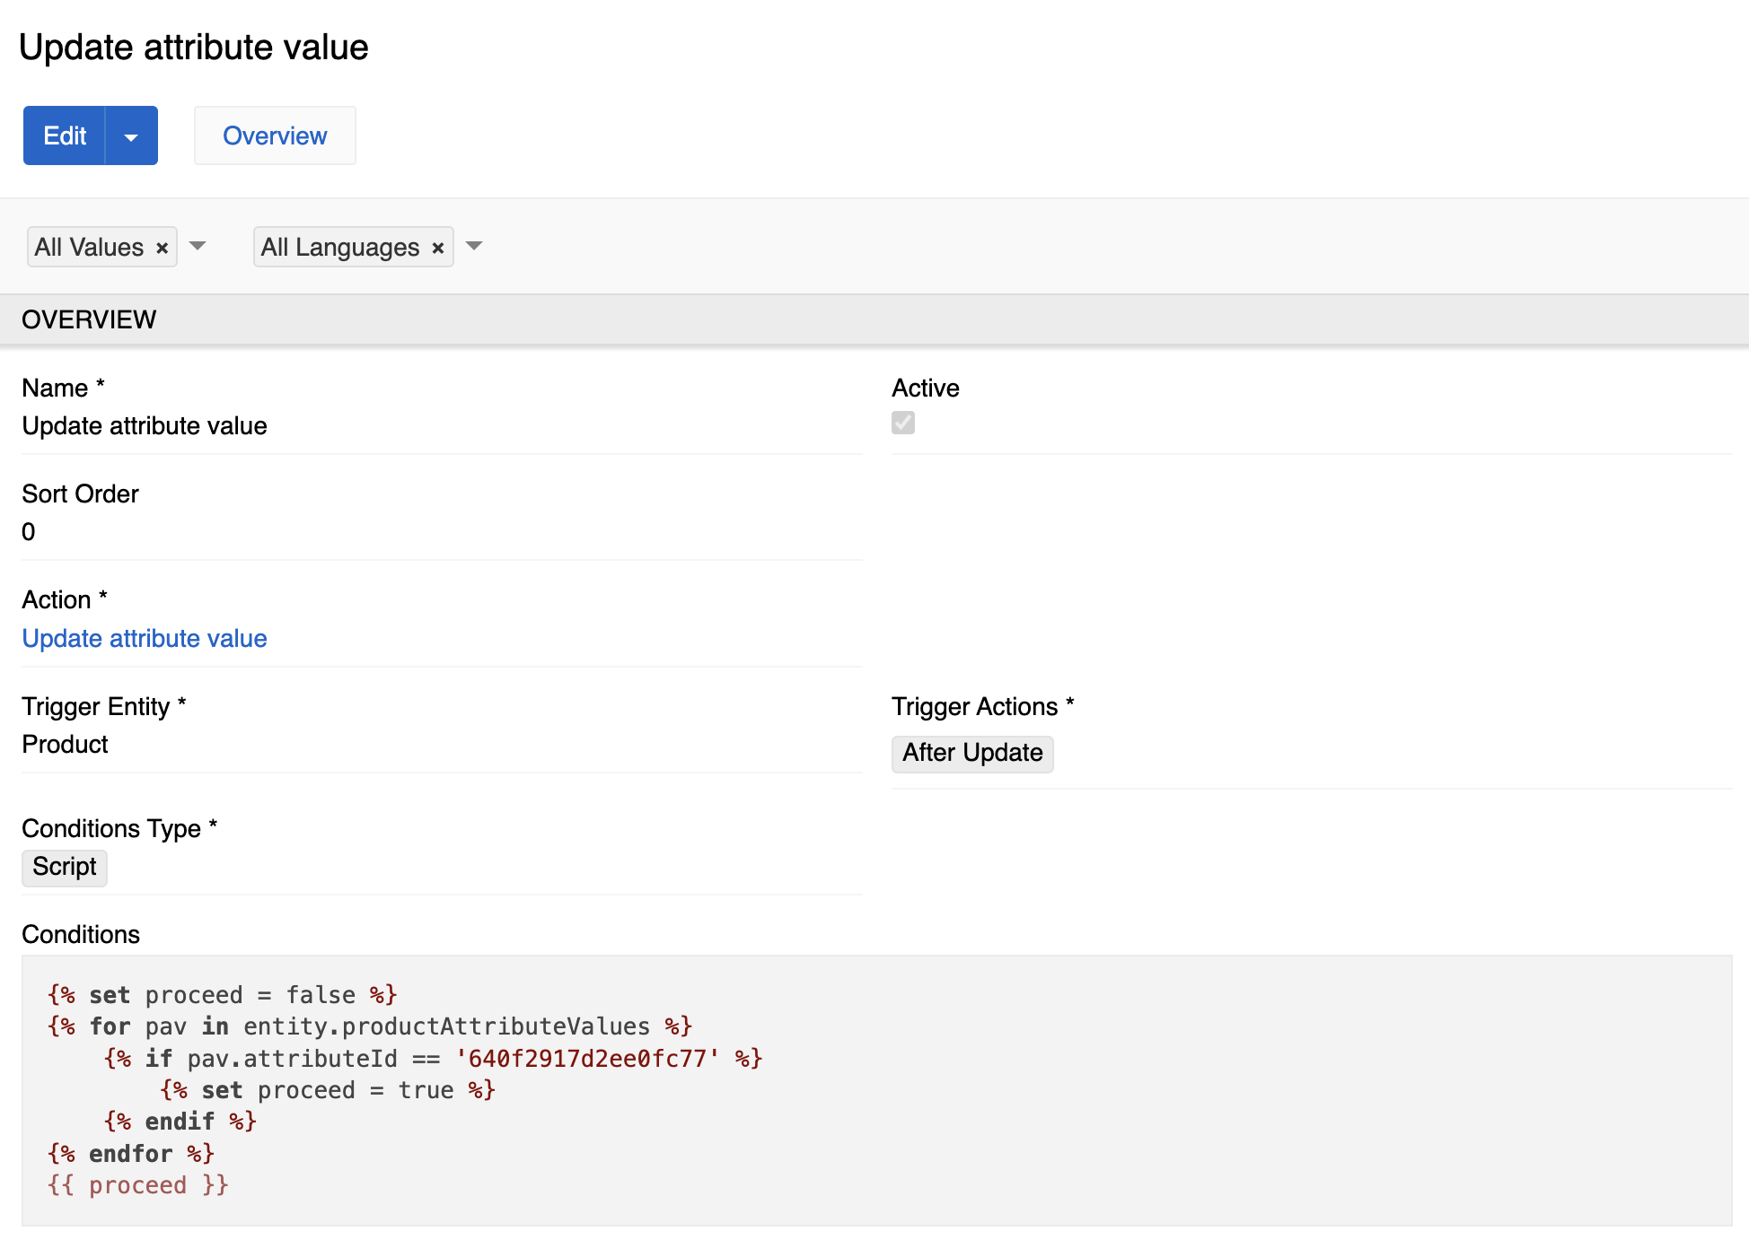Click the attribute ID string in the script
This screenshot has height=1240, width=1749.
(587, 1059)
